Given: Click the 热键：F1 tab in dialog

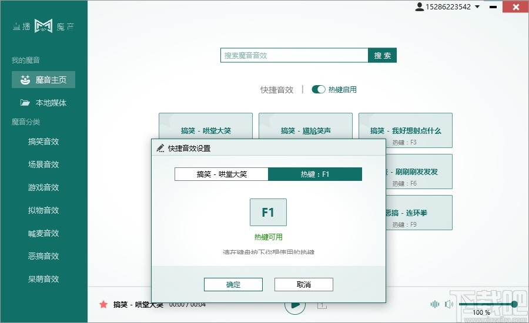Looking at the screenshot, I should point(315,174).
